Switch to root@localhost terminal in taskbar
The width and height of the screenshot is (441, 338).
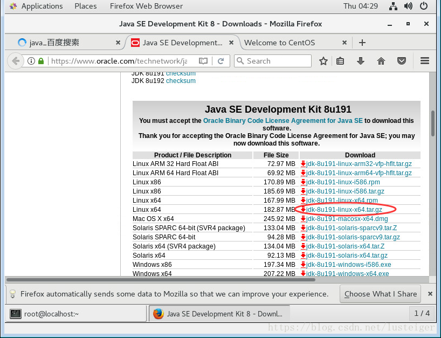pyautogui.click(x=75, y=314)
